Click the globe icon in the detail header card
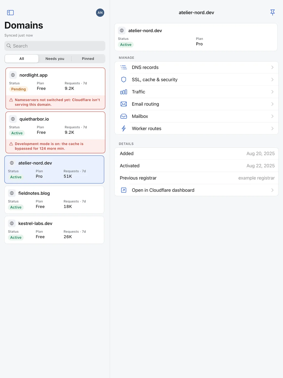This screenshot has height=378, width=283. (x=122, y=30)
